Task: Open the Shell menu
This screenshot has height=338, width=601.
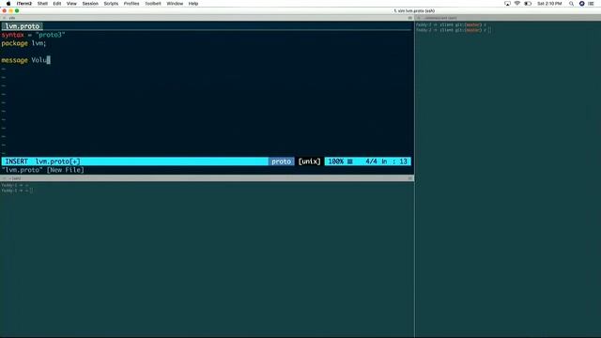Action: click(42, 4)
